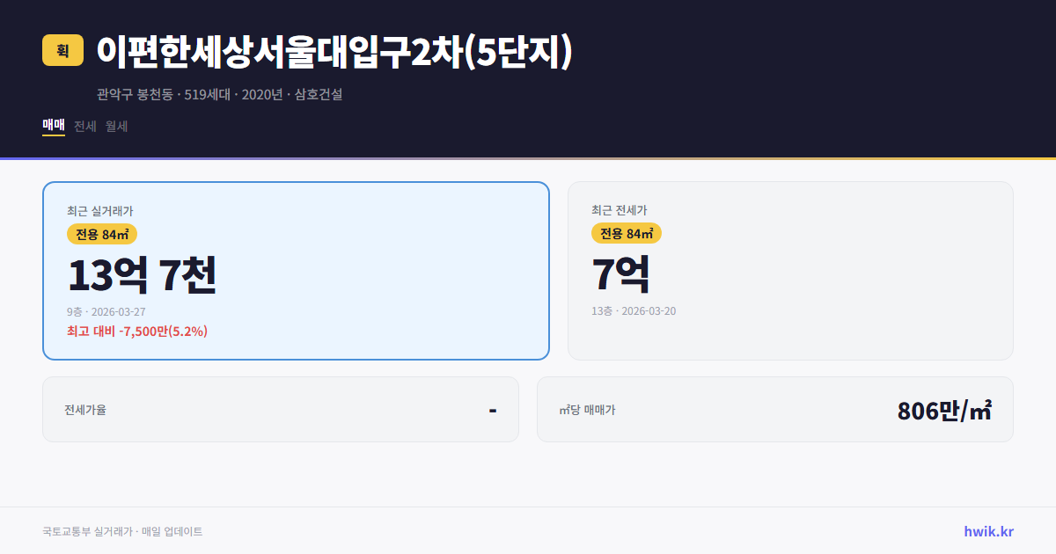Click the dash value in the 전세가율 card

[x=491, y=408]
